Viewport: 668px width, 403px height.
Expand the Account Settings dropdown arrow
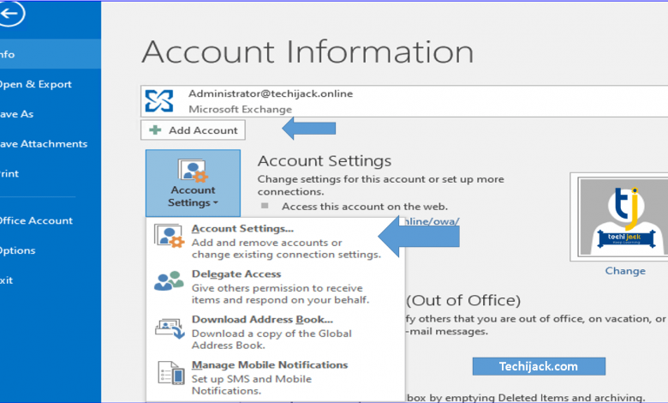coord(216,203)
